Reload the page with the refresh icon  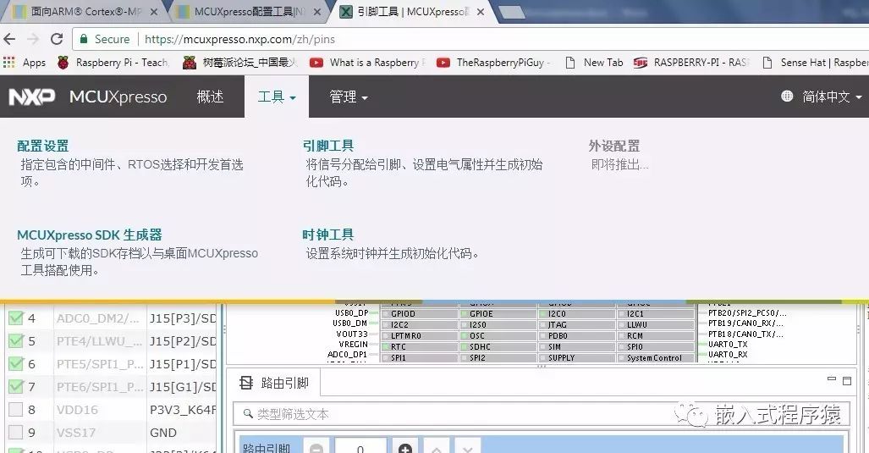click(57, 39)
